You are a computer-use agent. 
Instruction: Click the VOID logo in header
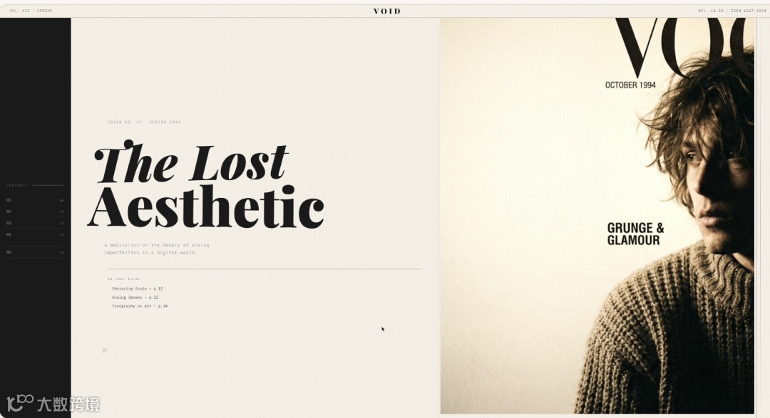tap(387, 11)
